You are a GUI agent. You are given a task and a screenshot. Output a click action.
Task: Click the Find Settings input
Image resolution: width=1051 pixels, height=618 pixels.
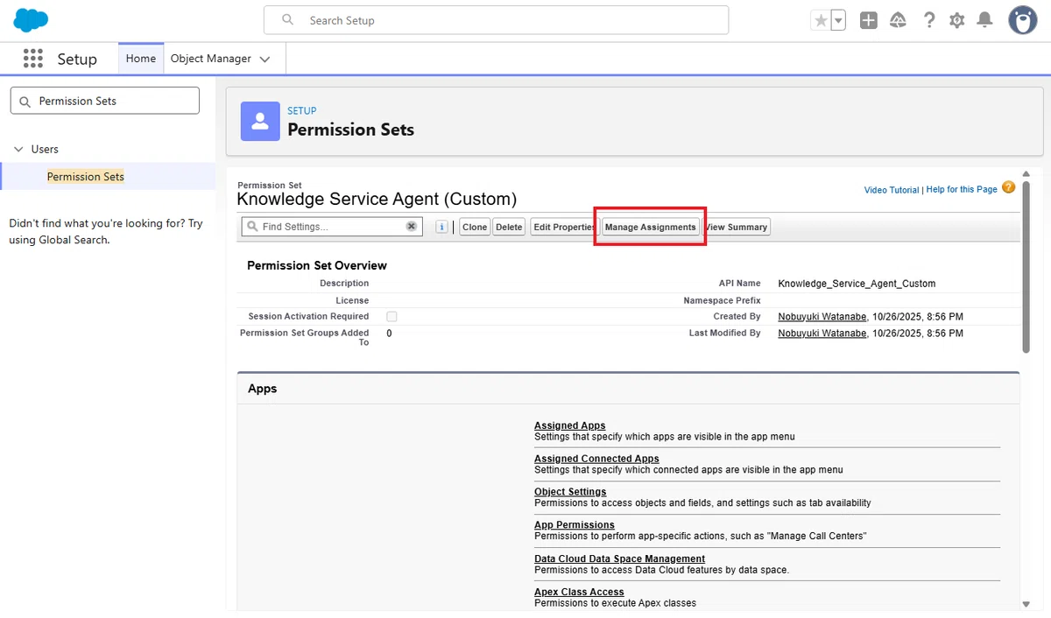coord(332,227)
